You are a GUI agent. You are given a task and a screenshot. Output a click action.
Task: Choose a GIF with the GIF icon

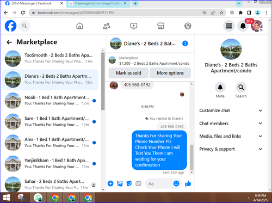pyautogui.click(x=138, y=183)
